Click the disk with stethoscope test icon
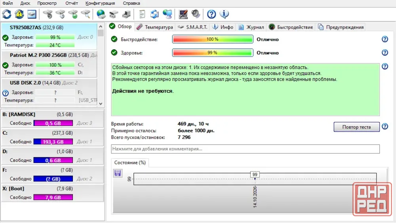Screen dimensions: 396x223 pyautogui.click(x=48, y=14)
